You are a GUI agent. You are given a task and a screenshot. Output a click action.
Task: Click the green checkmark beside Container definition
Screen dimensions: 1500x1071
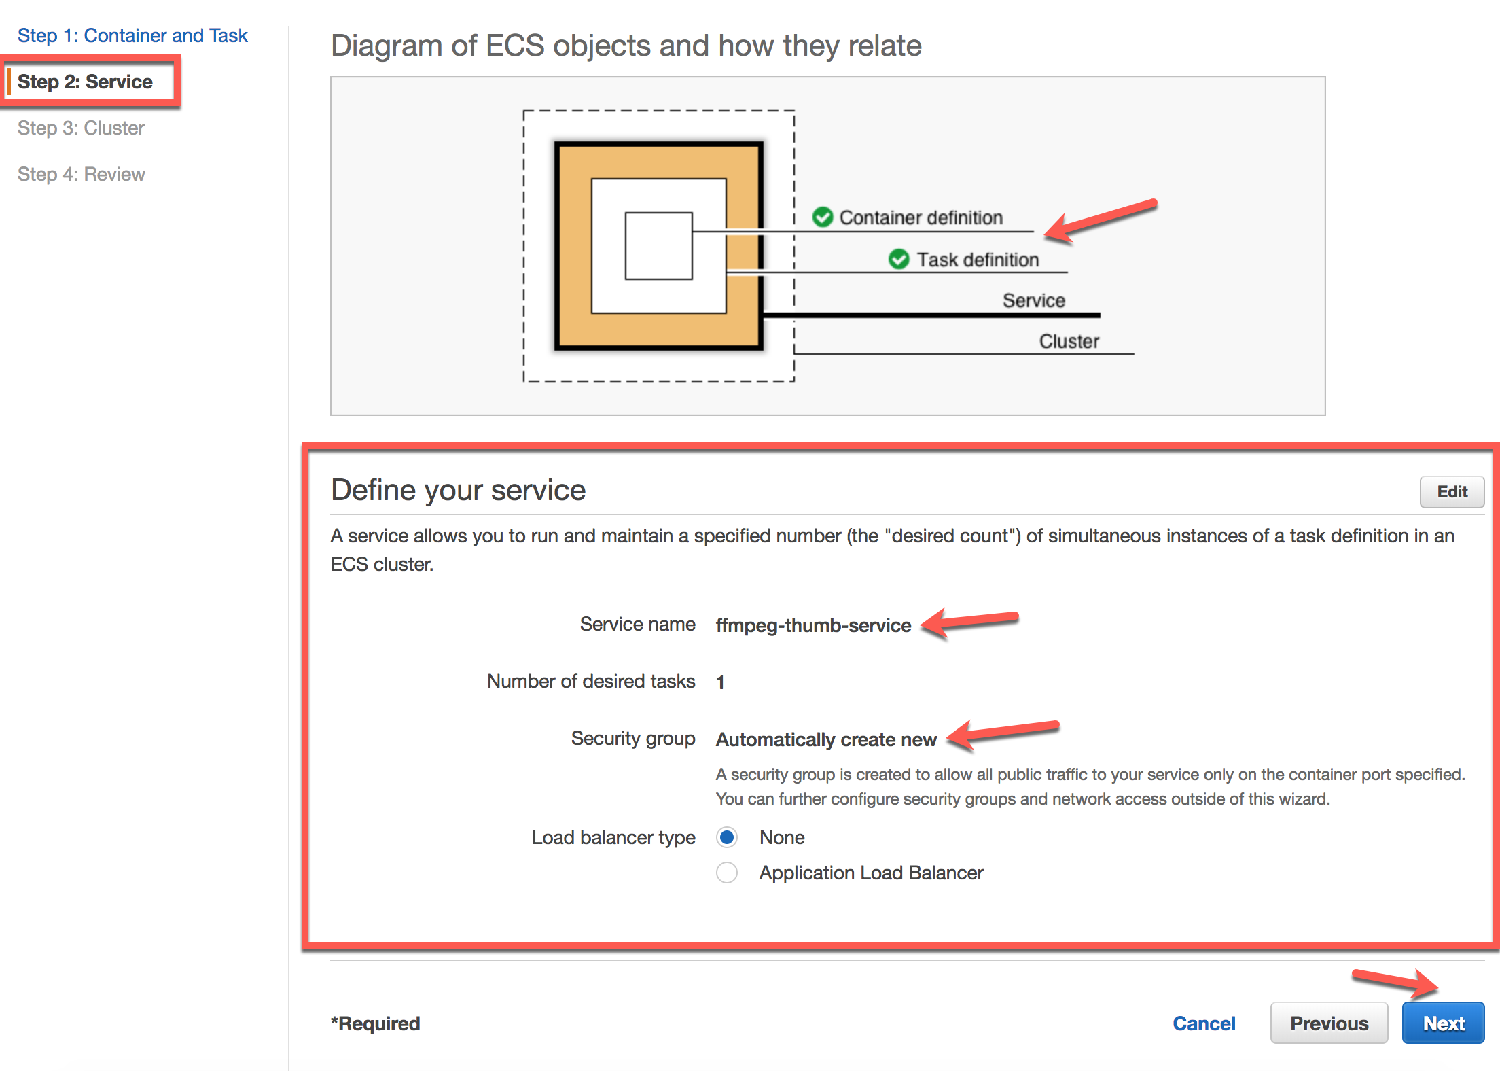[822, 217]
